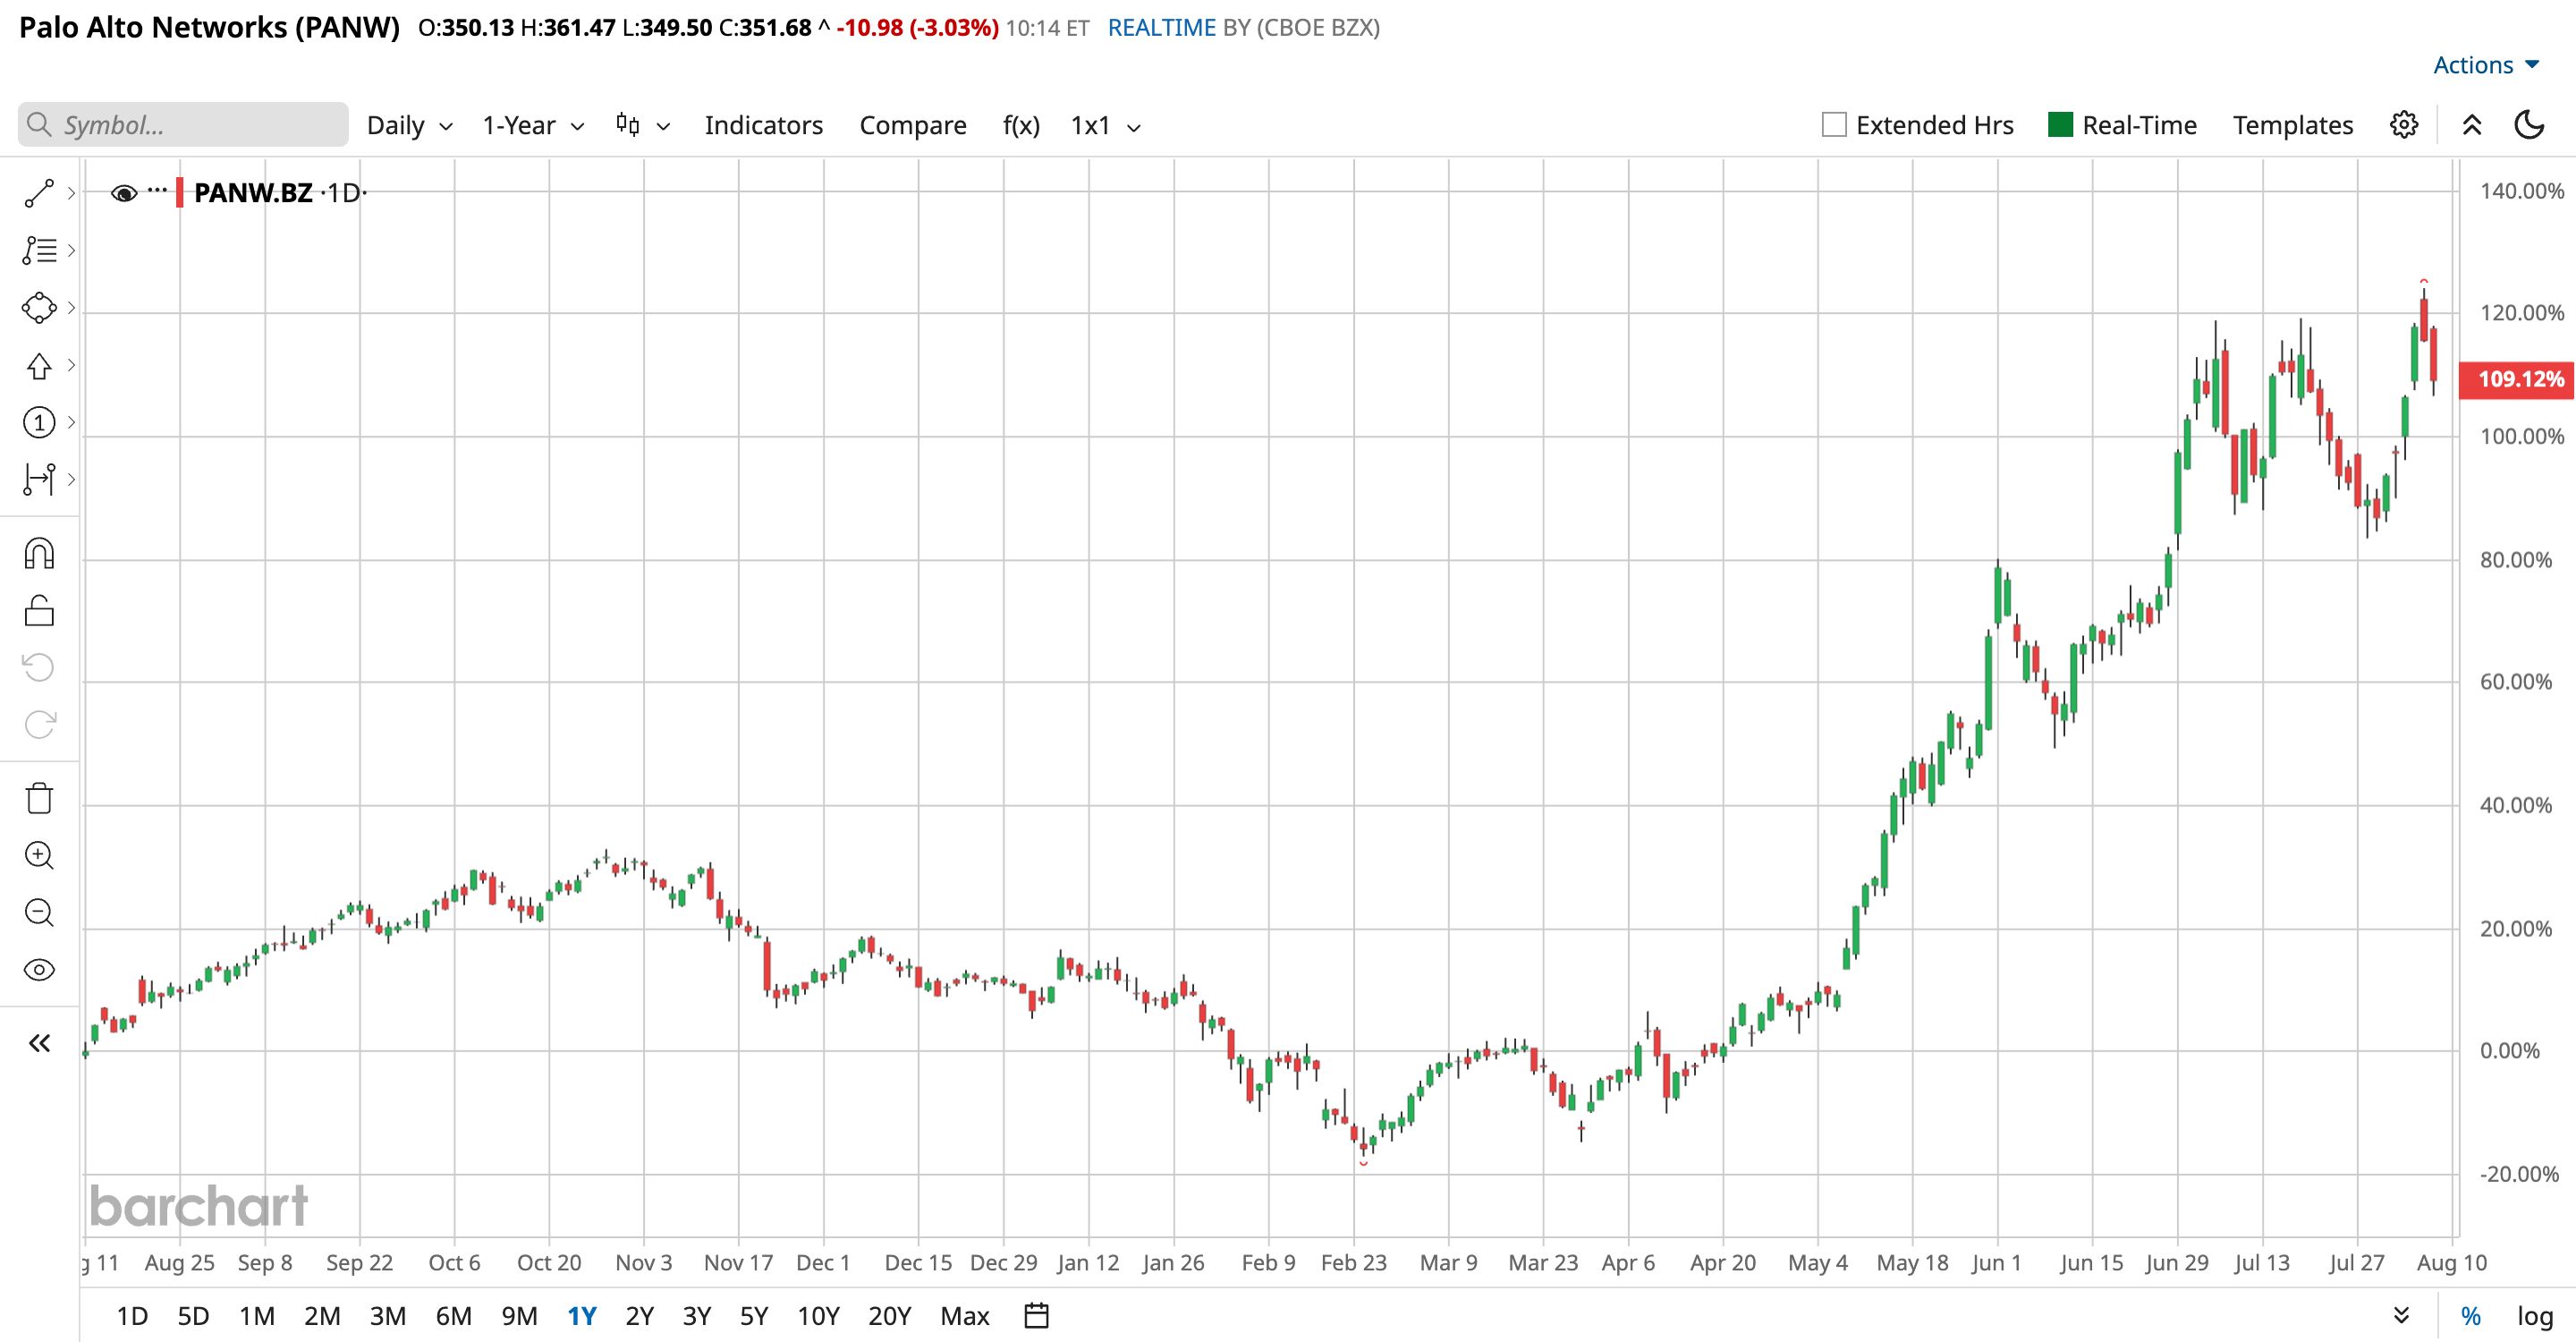2576x1342 pixels.
Task: Select the 1D range
Action: pos(132,1316)
